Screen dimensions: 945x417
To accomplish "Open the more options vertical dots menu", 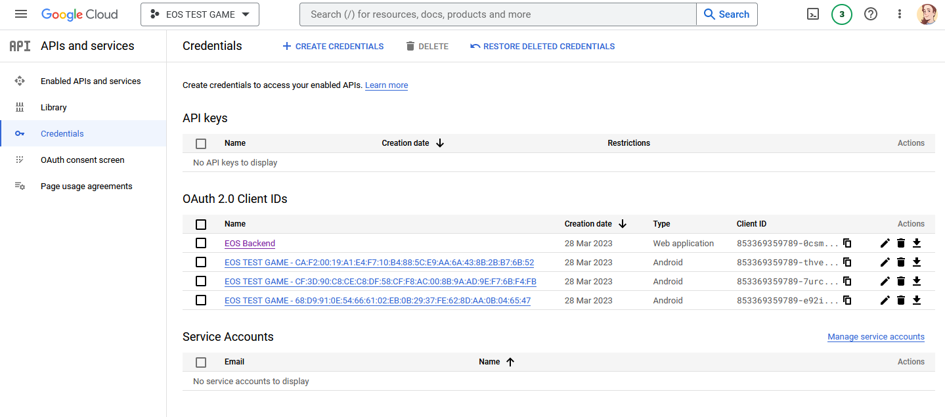I will click(899, 14).
